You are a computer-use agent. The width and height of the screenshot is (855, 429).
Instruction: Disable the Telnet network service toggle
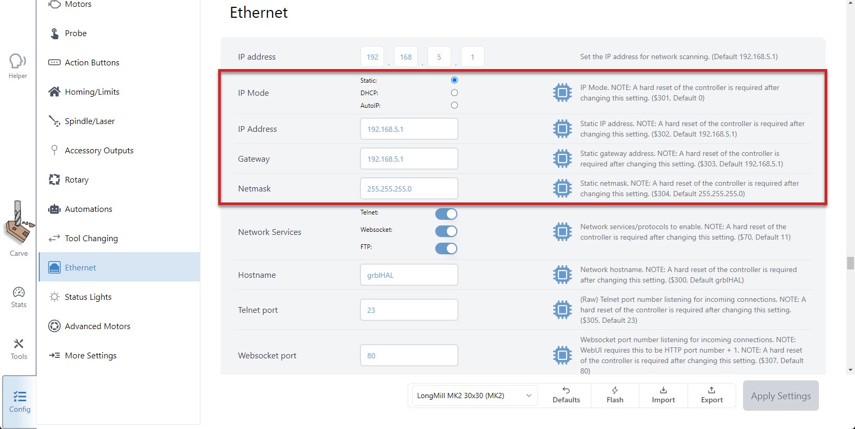[x=446, y=213]
